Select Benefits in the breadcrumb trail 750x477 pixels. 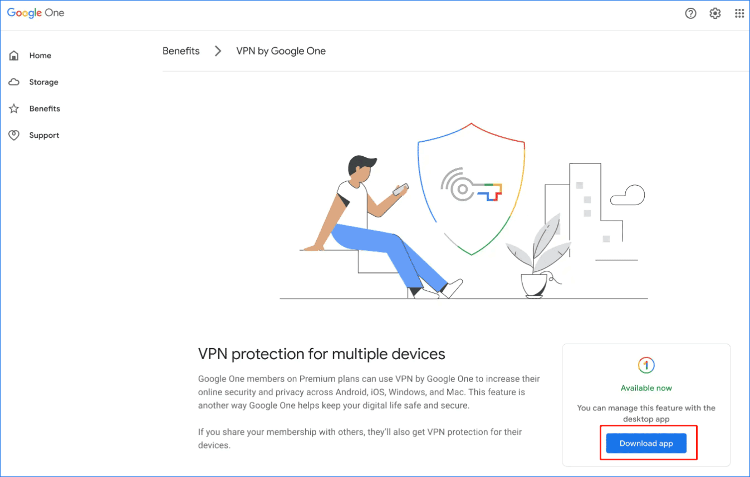point(181,51)
